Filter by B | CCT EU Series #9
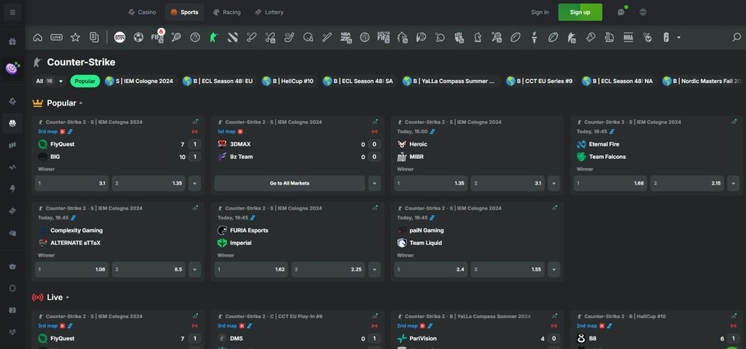Viewport: 746px width, 349px height. [539, 81]
